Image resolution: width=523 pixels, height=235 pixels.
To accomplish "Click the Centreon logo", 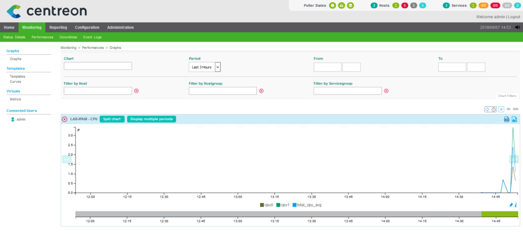I will tap(46, 11).
